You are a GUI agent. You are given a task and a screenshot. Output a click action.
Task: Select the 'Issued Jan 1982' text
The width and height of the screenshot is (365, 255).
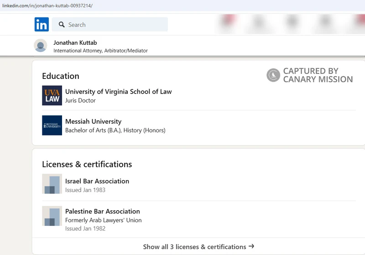click(x=85, y=229)
